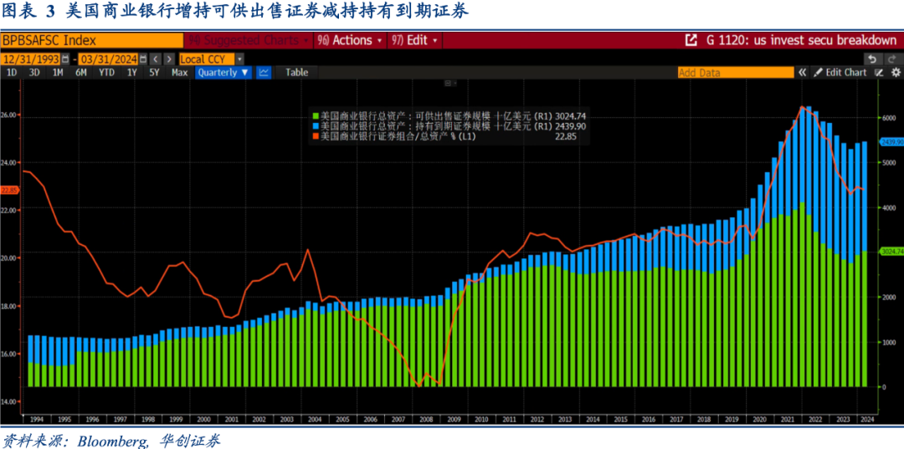Open 94) Suggested Charts dropdown

[x=249, y=40]
